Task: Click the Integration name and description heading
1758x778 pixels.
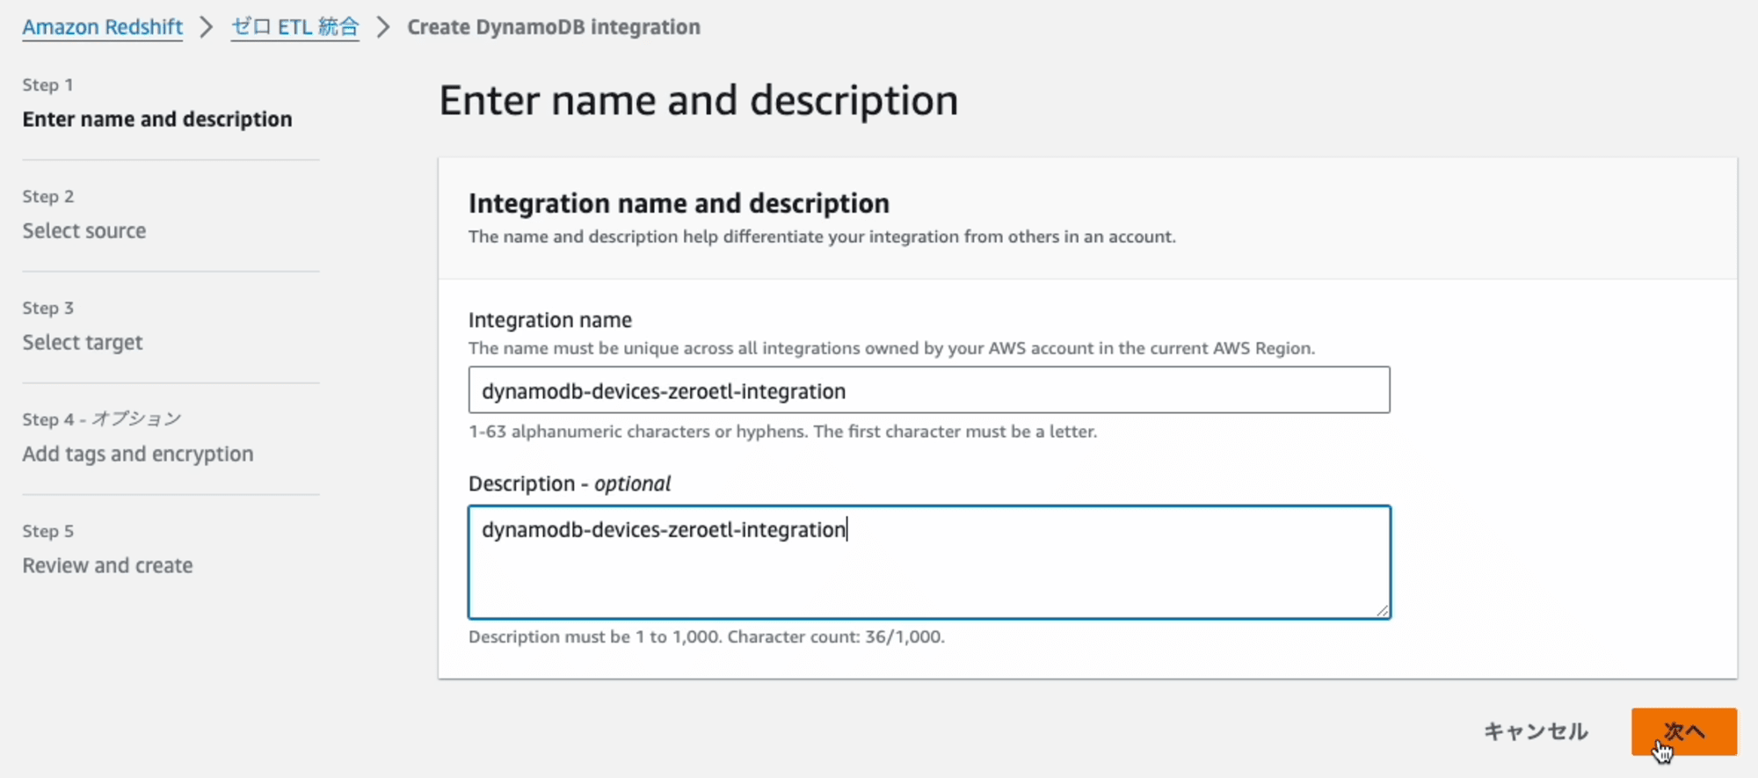Action: point(679,203)
